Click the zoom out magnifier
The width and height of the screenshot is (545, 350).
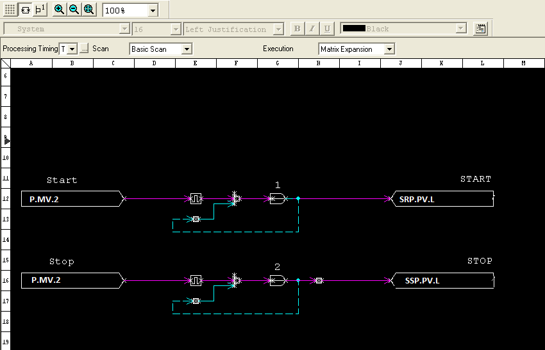pos(74,10)
